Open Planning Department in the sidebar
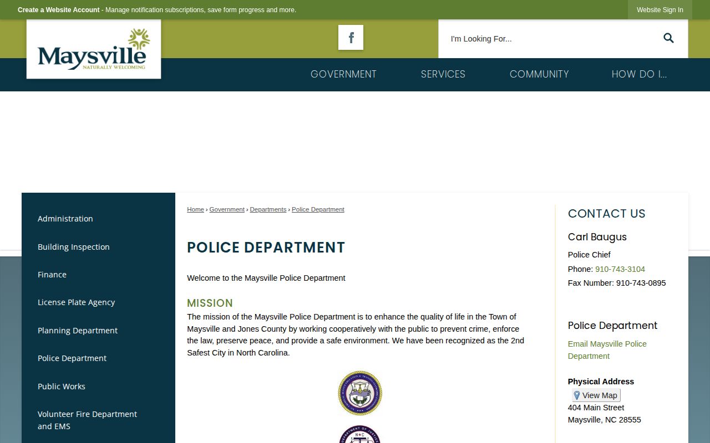The image size is (710, 443). [x=78, y=331]
